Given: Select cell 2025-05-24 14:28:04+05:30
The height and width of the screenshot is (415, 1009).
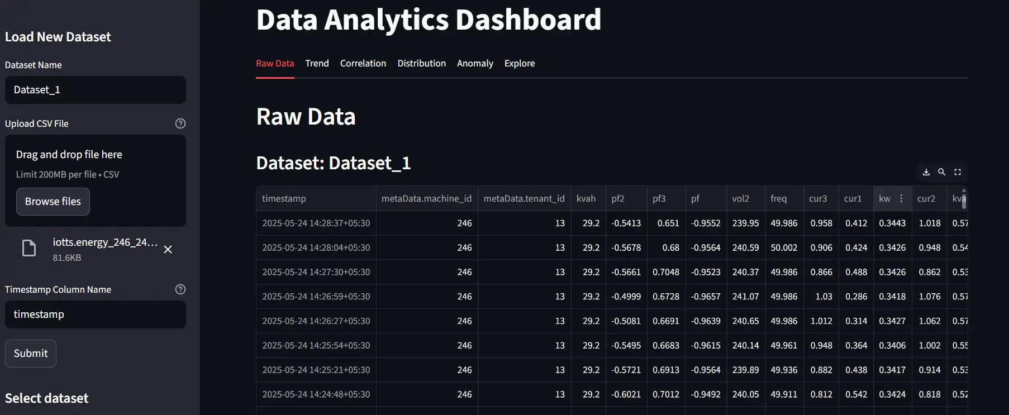Looking at the screenshot, I should [316, 247].
